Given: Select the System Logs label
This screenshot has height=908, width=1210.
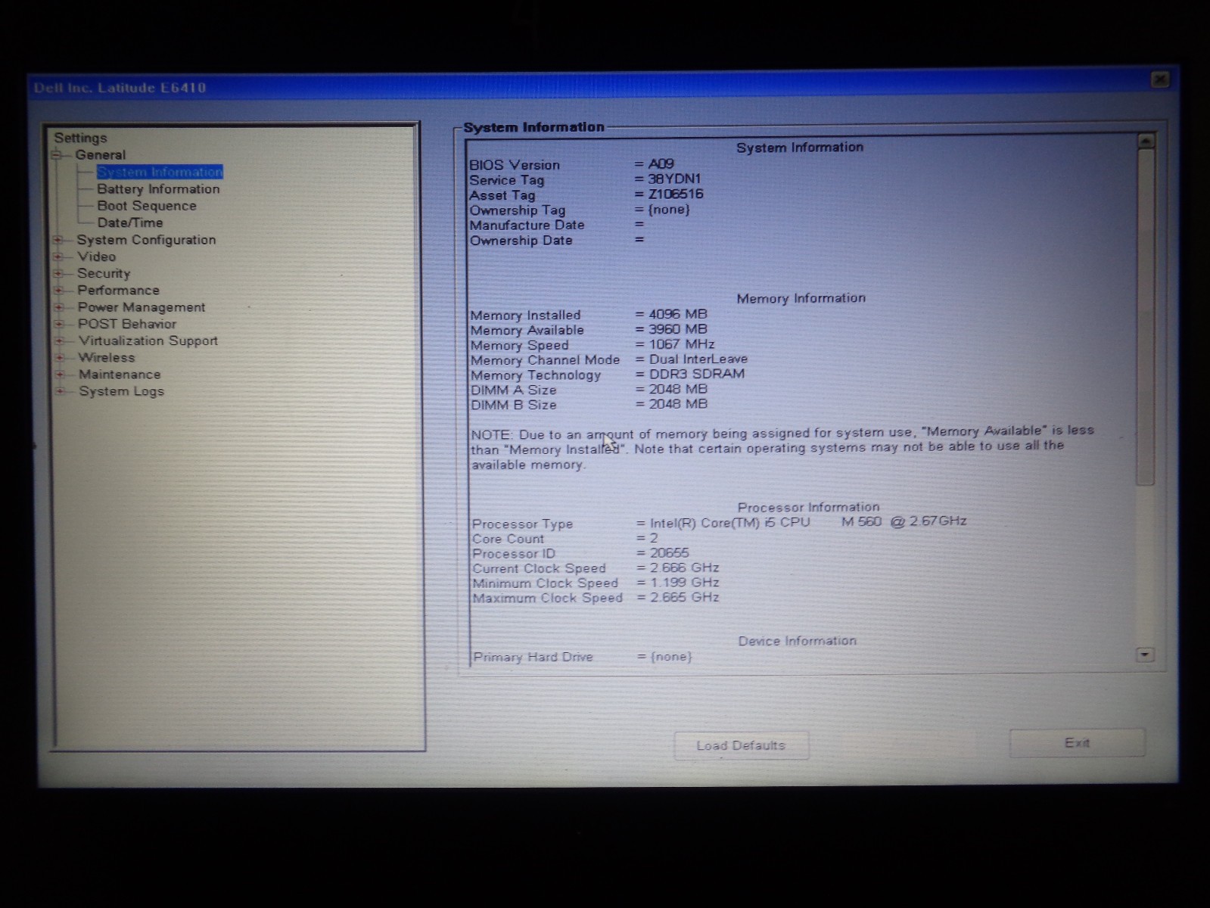Looking at the screenshot, I should pos(122,391).
